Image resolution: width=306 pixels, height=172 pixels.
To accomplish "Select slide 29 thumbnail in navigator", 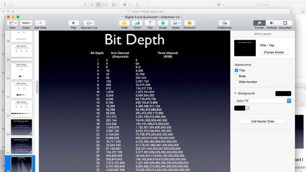I will (22, 53).
